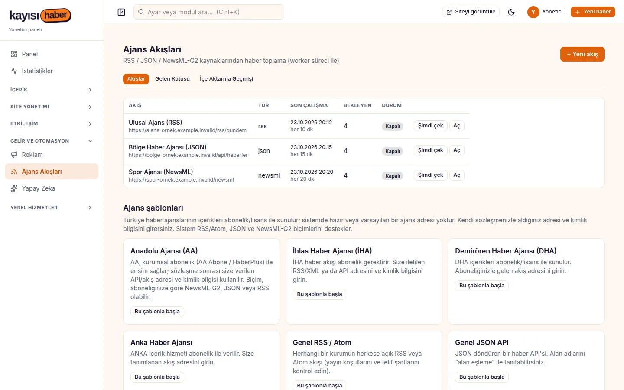Collapse the GELİR VE OTOMASYON section
The height and width of the screenshot is (390, 624).
(x=52, y=141)
